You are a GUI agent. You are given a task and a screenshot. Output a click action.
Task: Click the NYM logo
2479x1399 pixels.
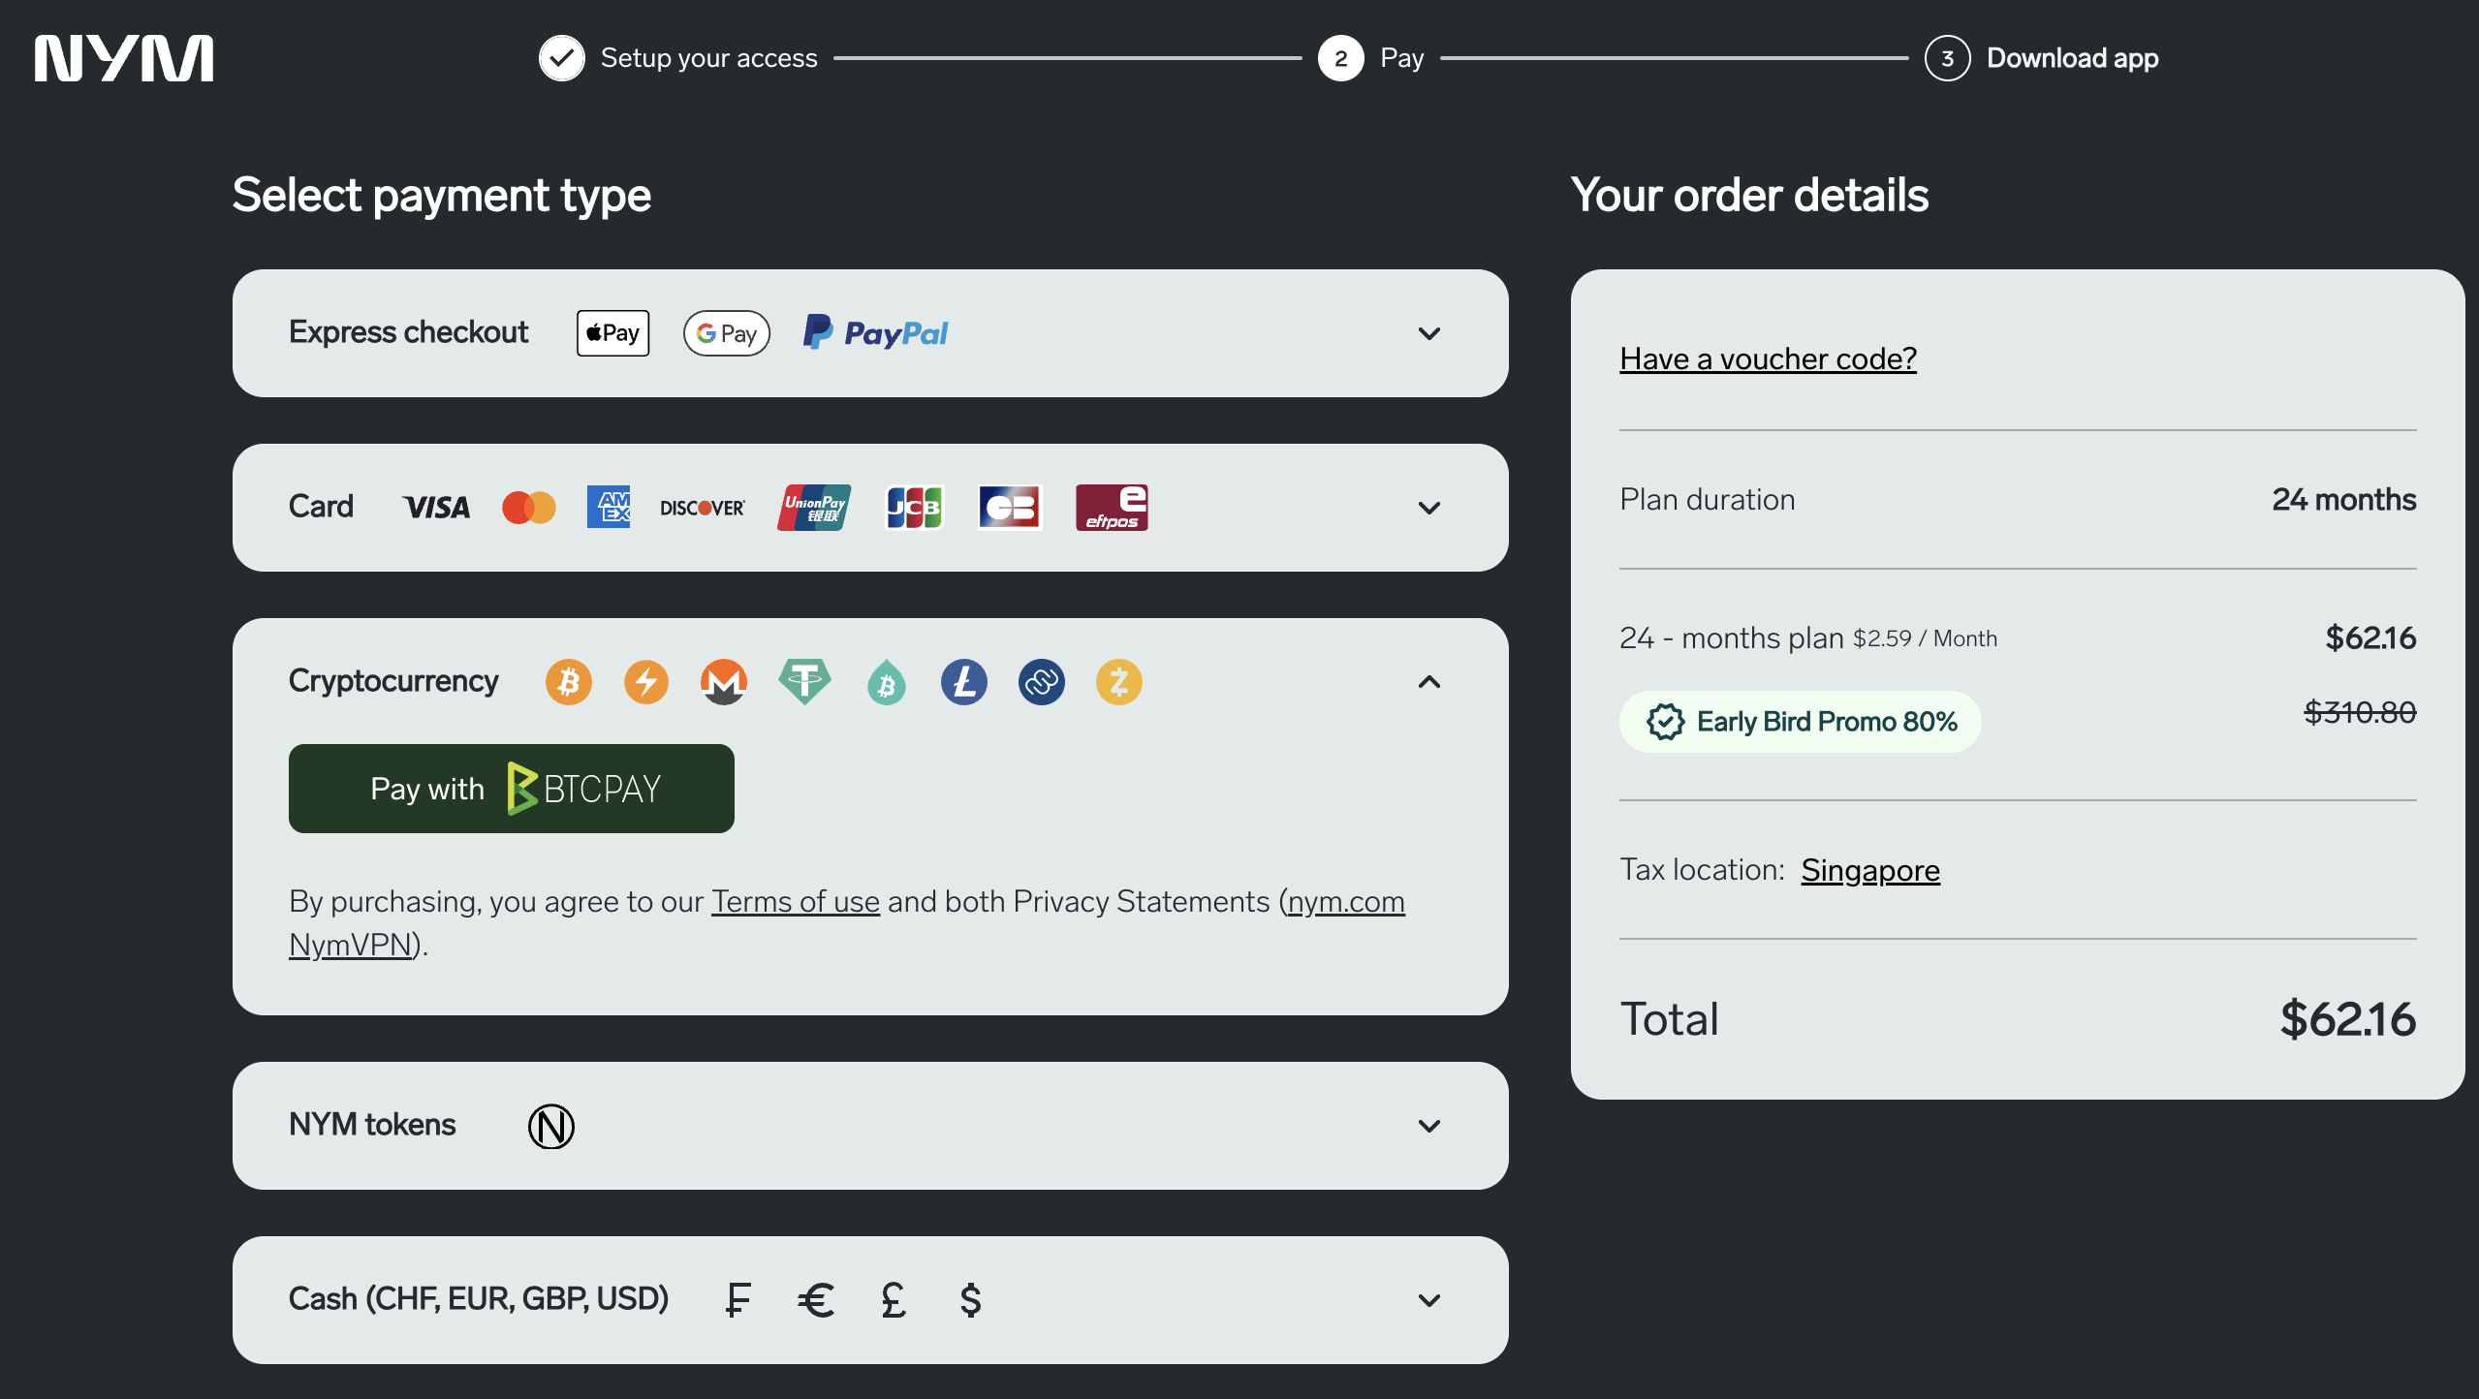[x=124, y=58]
